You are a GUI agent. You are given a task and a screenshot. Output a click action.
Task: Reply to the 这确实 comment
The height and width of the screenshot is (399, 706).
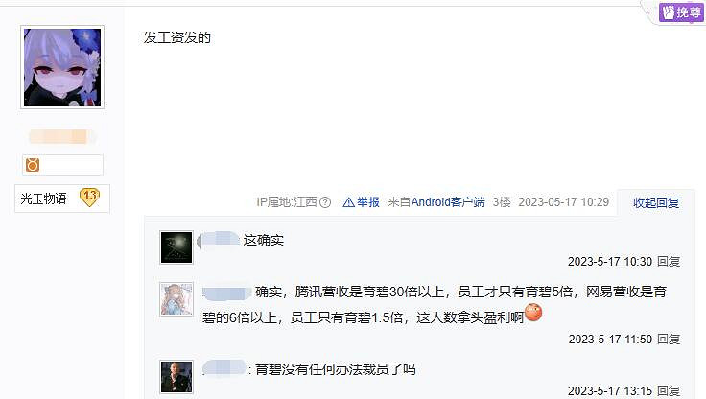tap(669, 262)
